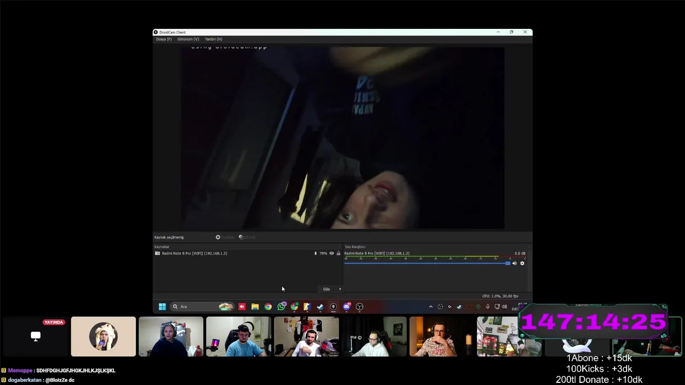
Task: Open the Görünüm (V) menu
Action: coord(188,39)
